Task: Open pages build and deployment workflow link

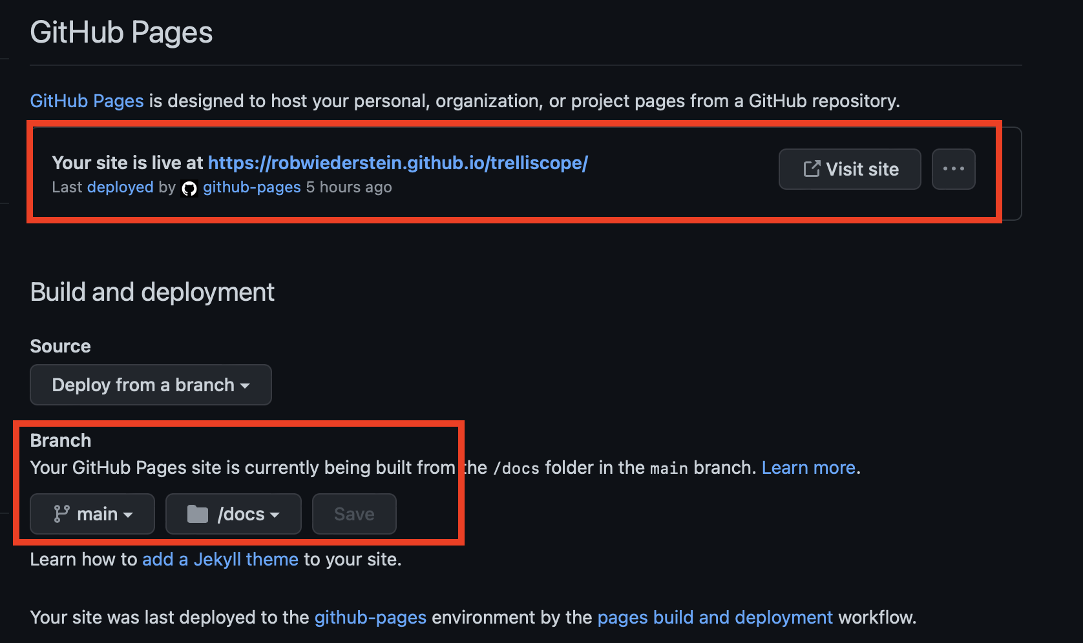Action: coord(715,617)
